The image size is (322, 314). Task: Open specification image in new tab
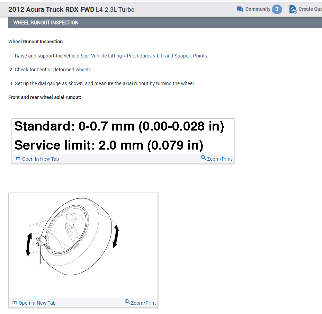[41, 159]
